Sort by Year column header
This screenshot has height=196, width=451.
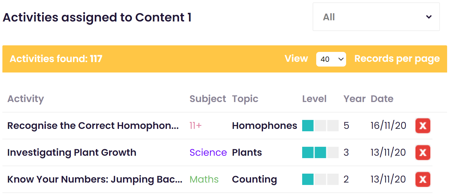tap(354, 99)
